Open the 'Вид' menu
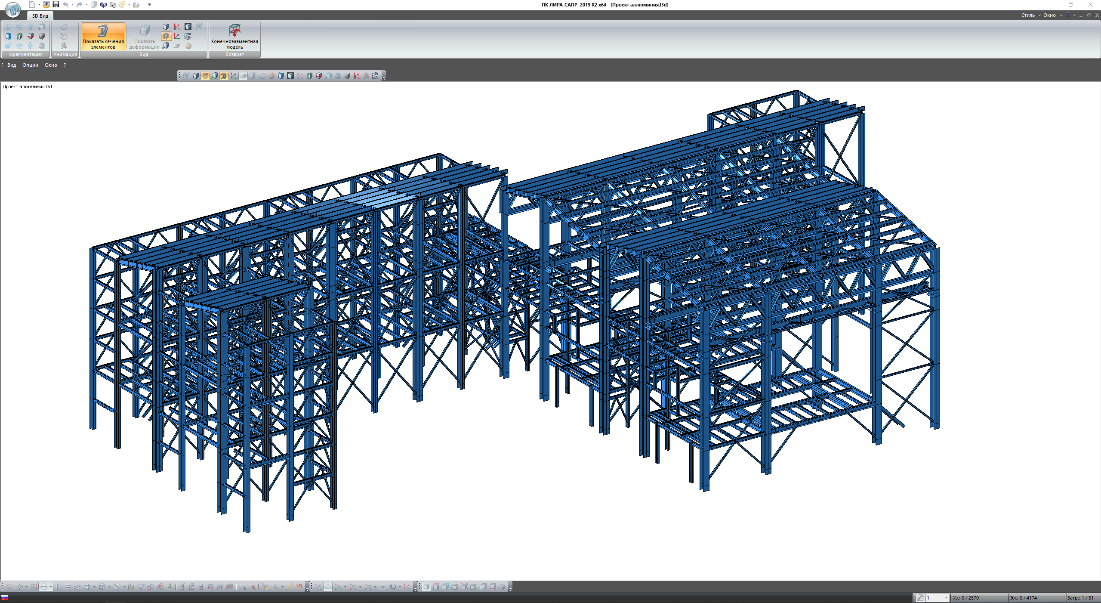Viewport: 1101px width, 603px height. pyautogui.click(x=12, y=65)
